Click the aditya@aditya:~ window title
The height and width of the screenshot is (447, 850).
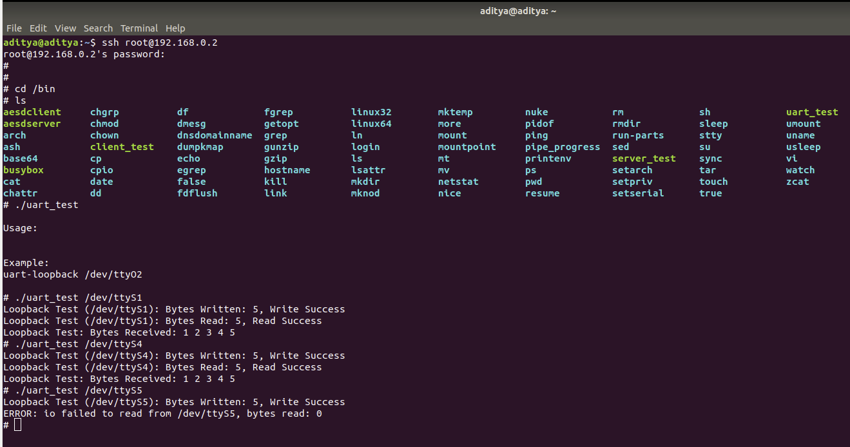coord(517,10)
